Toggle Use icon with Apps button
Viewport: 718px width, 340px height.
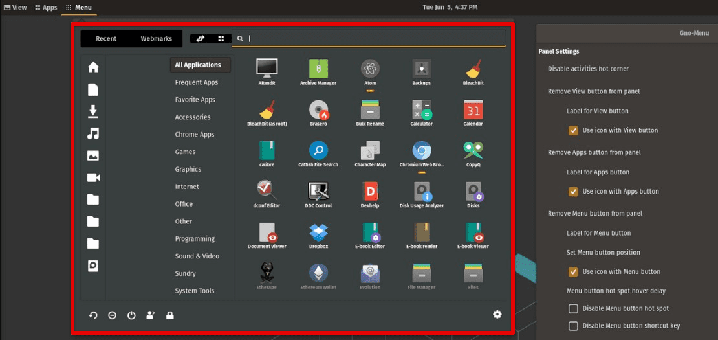pos(573,192)
